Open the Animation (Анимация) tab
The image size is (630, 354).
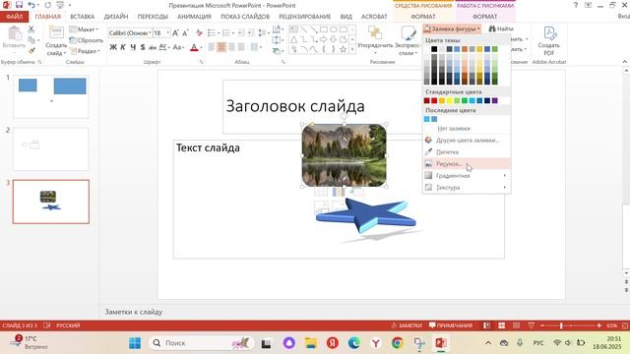coord(194,17)
